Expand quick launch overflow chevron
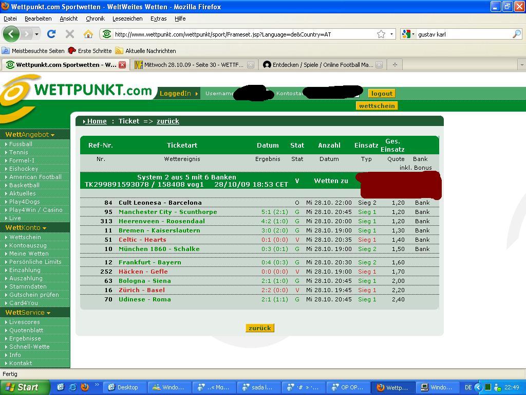The height and width of the screenshot is (395, 526). (x=97, y=385)
